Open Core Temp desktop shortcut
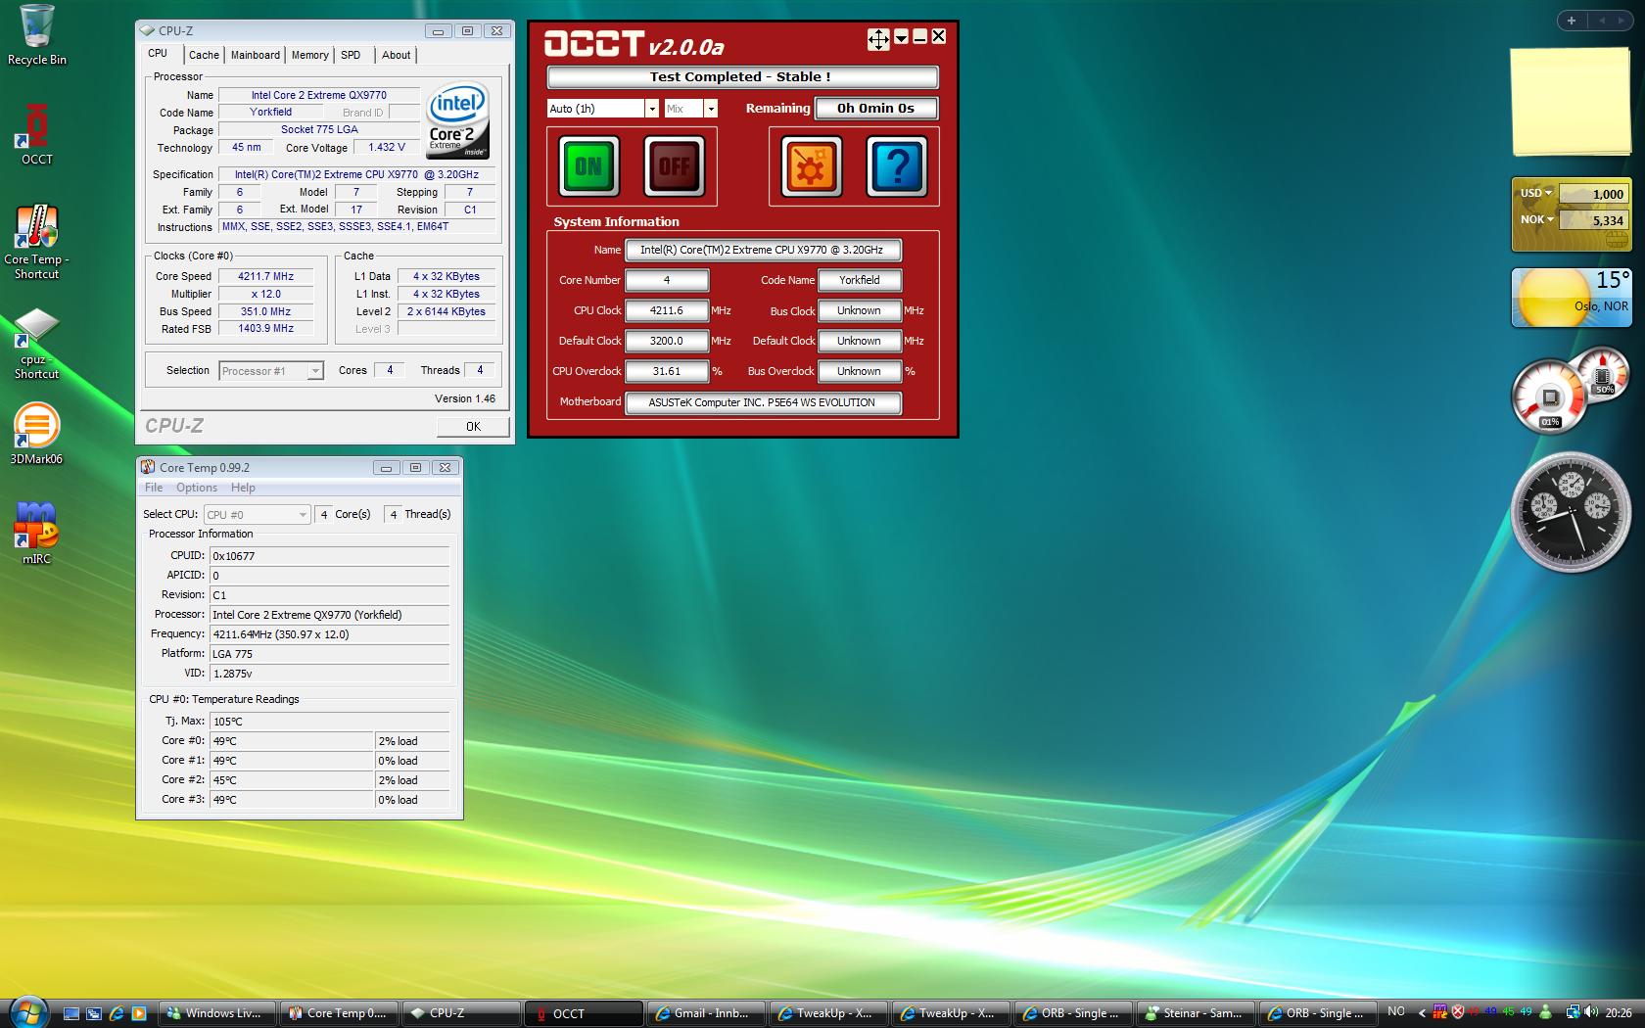The width and height of the screenshot is (1645, 1028). point(37,241)
